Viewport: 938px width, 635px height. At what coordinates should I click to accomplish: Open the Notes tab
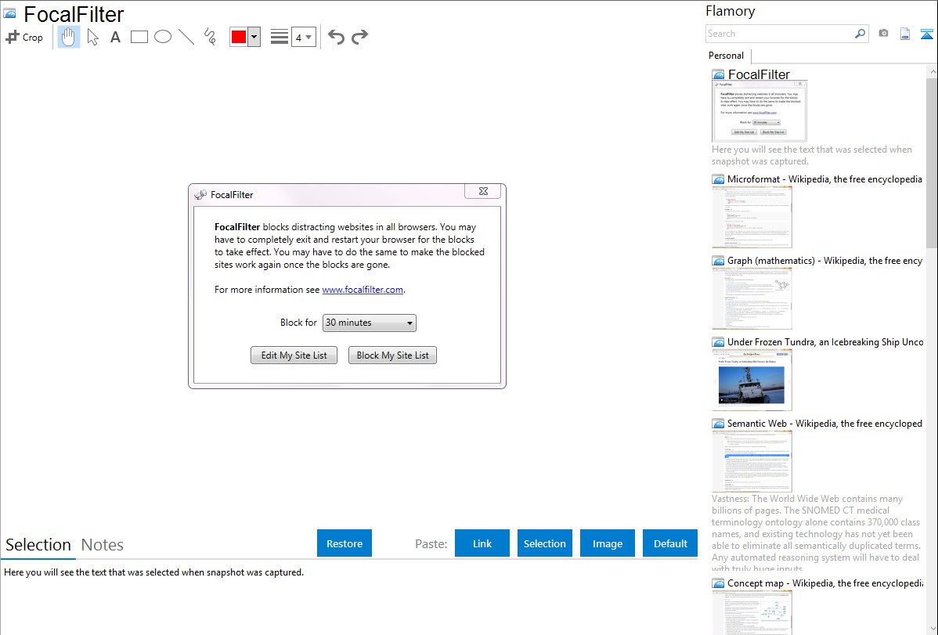click(x=103, y=545)
